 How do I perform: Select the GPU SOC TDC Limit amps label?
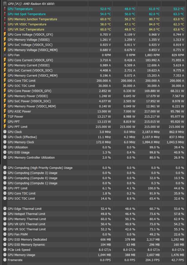coord(21,86)
